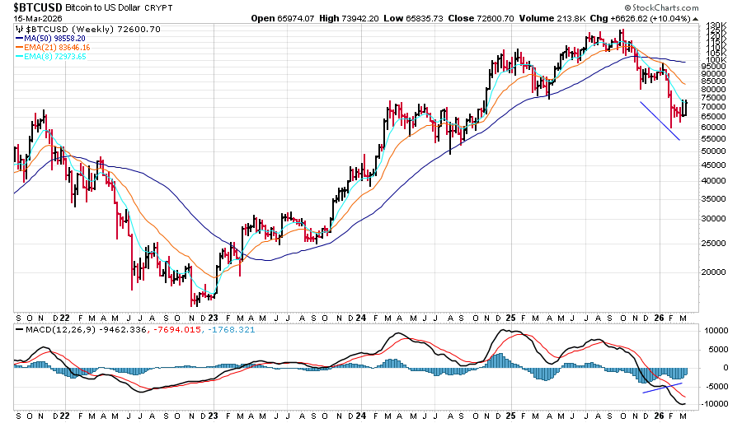Click year 22 on the MACD panel time axis
742x423 pixels.
[64, 416]
